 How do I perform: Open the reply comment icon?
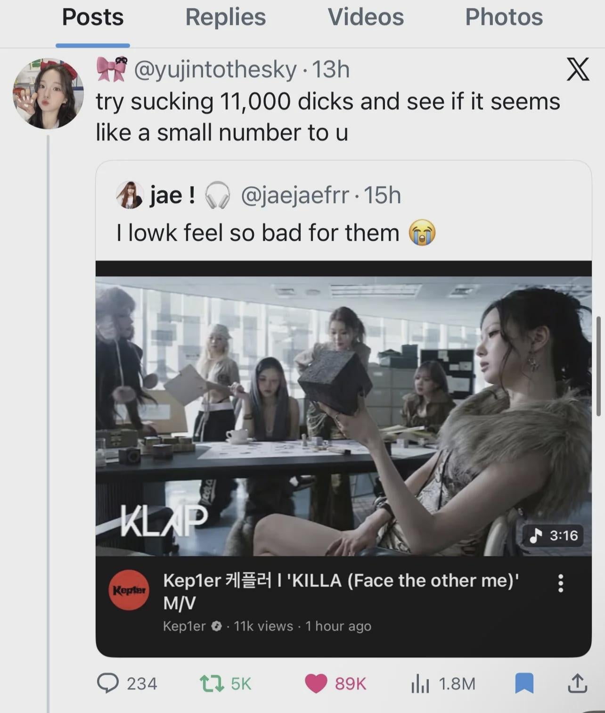point(108,683)
